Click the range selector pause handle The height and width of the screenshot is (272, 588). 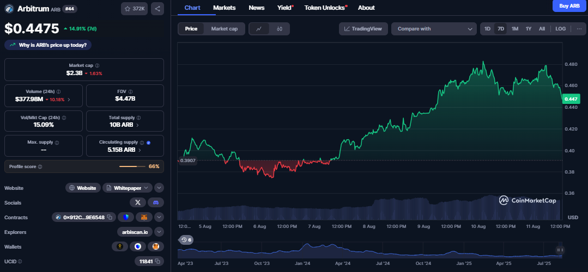point(560,250)
